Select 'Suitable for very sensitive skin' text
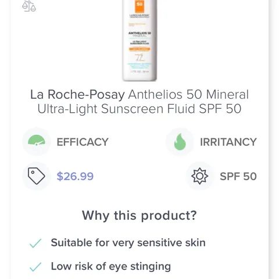Screen dimensions: 279x279 [128, 243]
